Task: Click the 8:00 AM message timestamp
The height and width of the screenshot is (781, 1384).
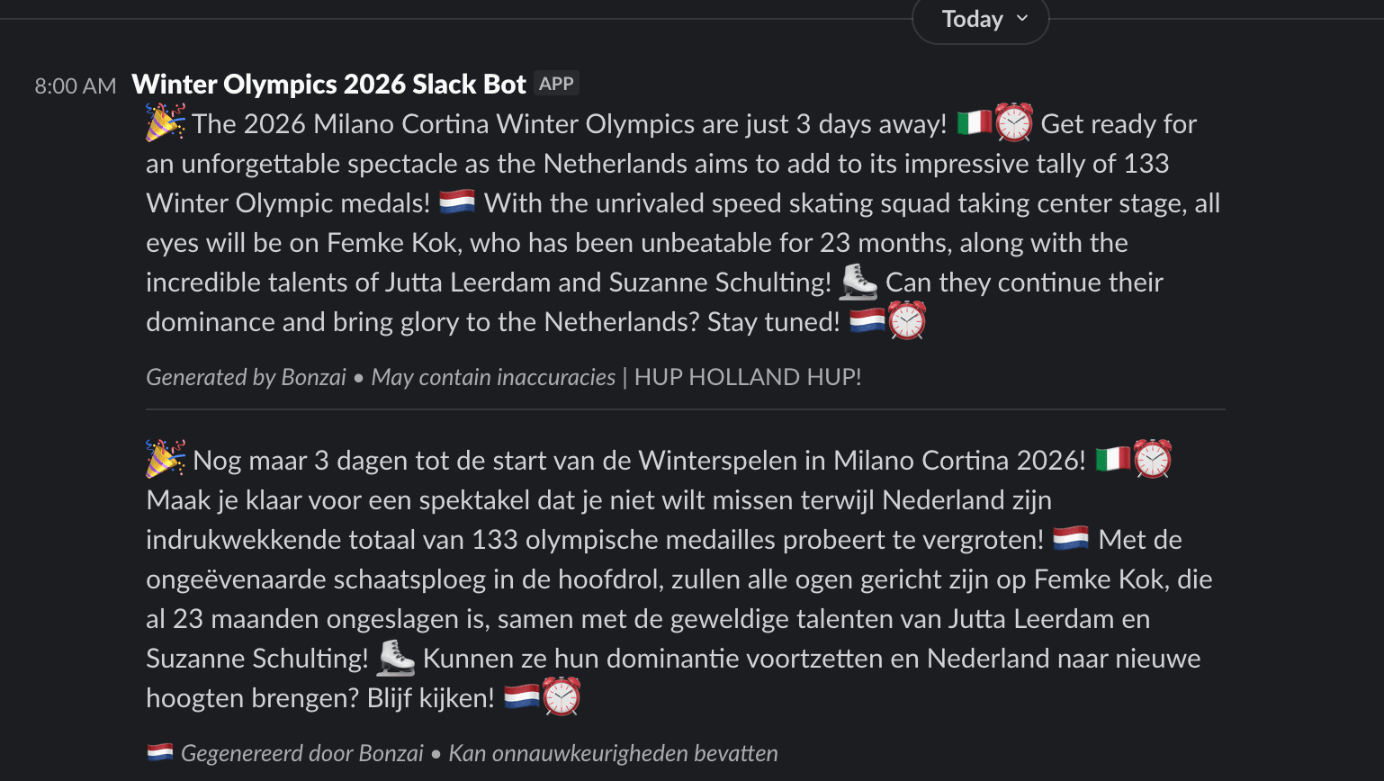Action: (75, 85)
